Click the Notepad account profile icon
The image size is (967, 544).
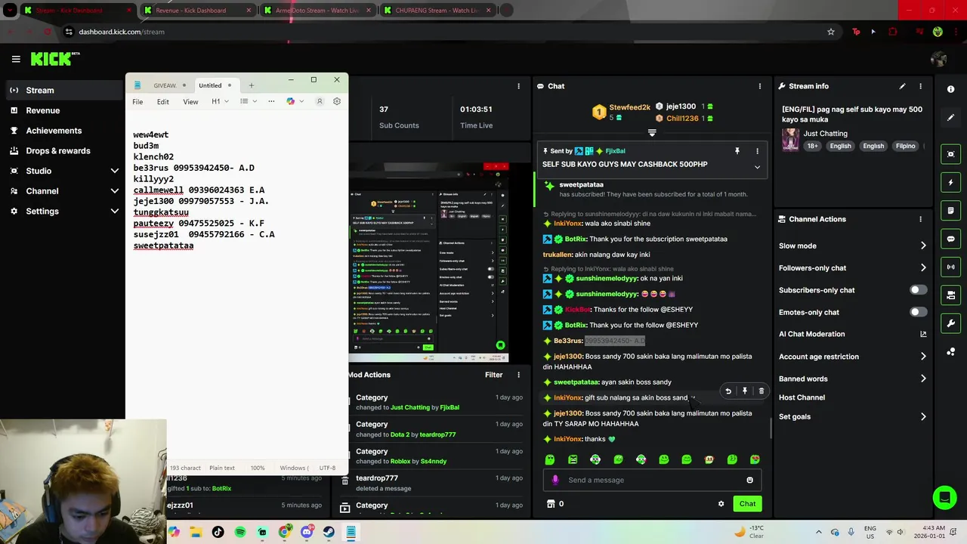point(320,101)
